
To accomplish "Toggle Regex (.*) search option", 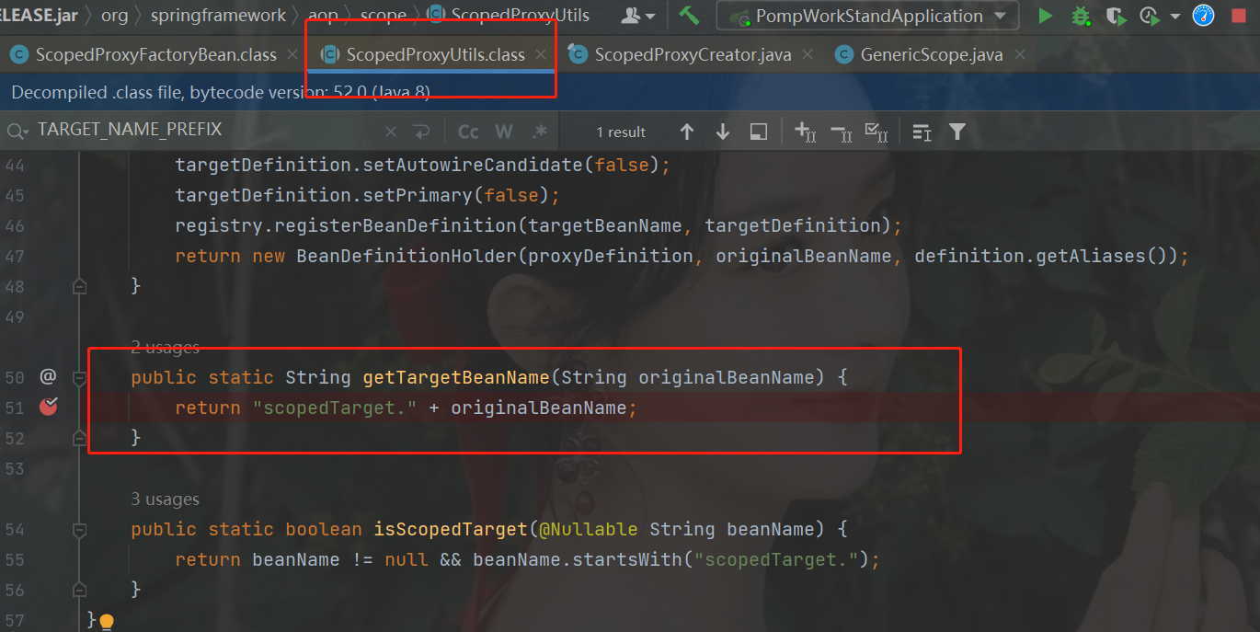I will click(x=540, y=132).
